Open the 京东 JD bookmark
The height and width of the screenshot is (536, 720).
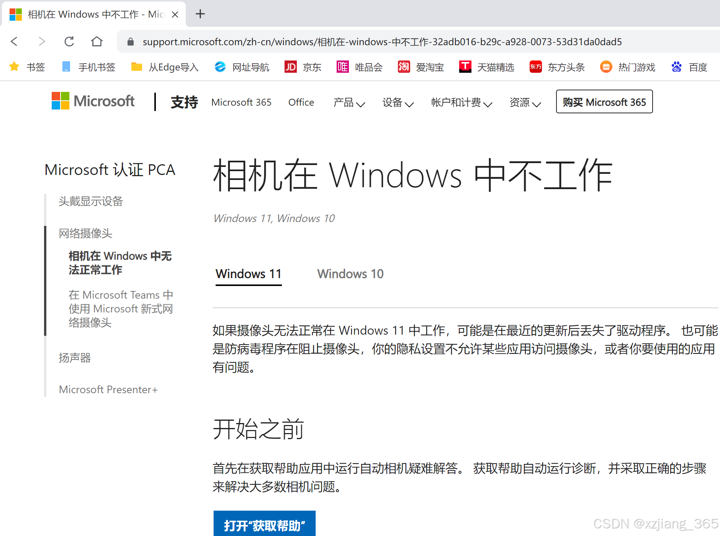303,67
